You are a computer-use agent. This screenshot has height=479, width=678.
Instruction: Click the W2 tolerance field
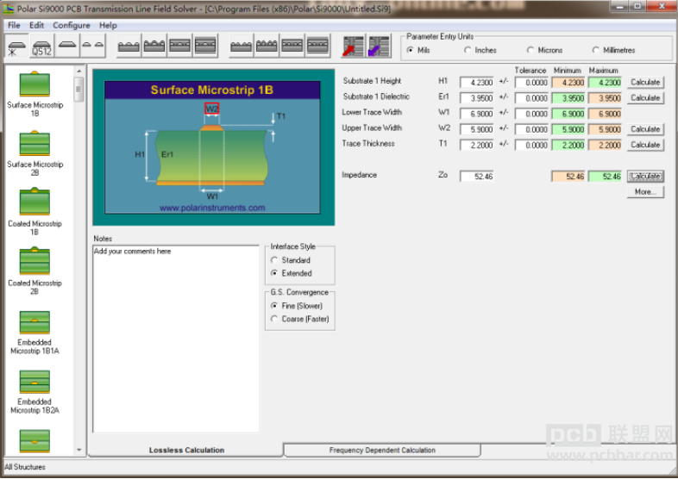(x=531, y=129)
